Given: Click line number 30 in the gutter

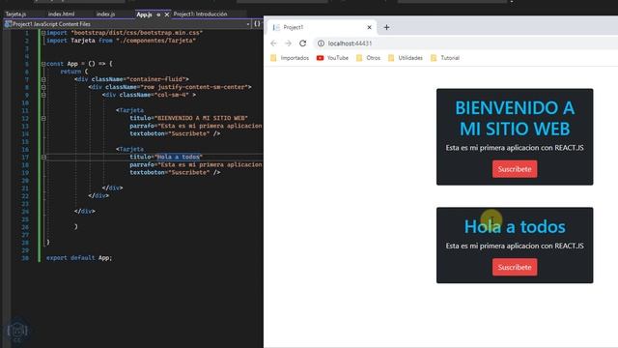Looking at the screenshot, I should pos(25,258).
